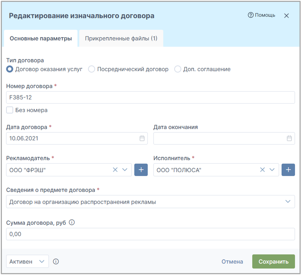Clear the Исполнитель selection

click(x=262, y=170)
